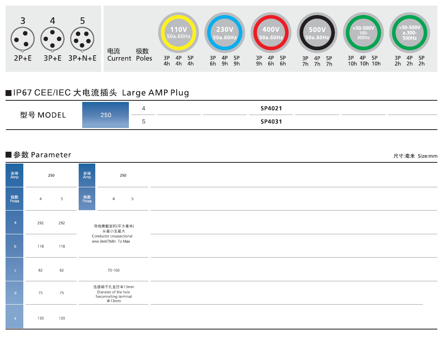
Task: Click the pole count 5 beside SP4031
Action: point(144,122)
